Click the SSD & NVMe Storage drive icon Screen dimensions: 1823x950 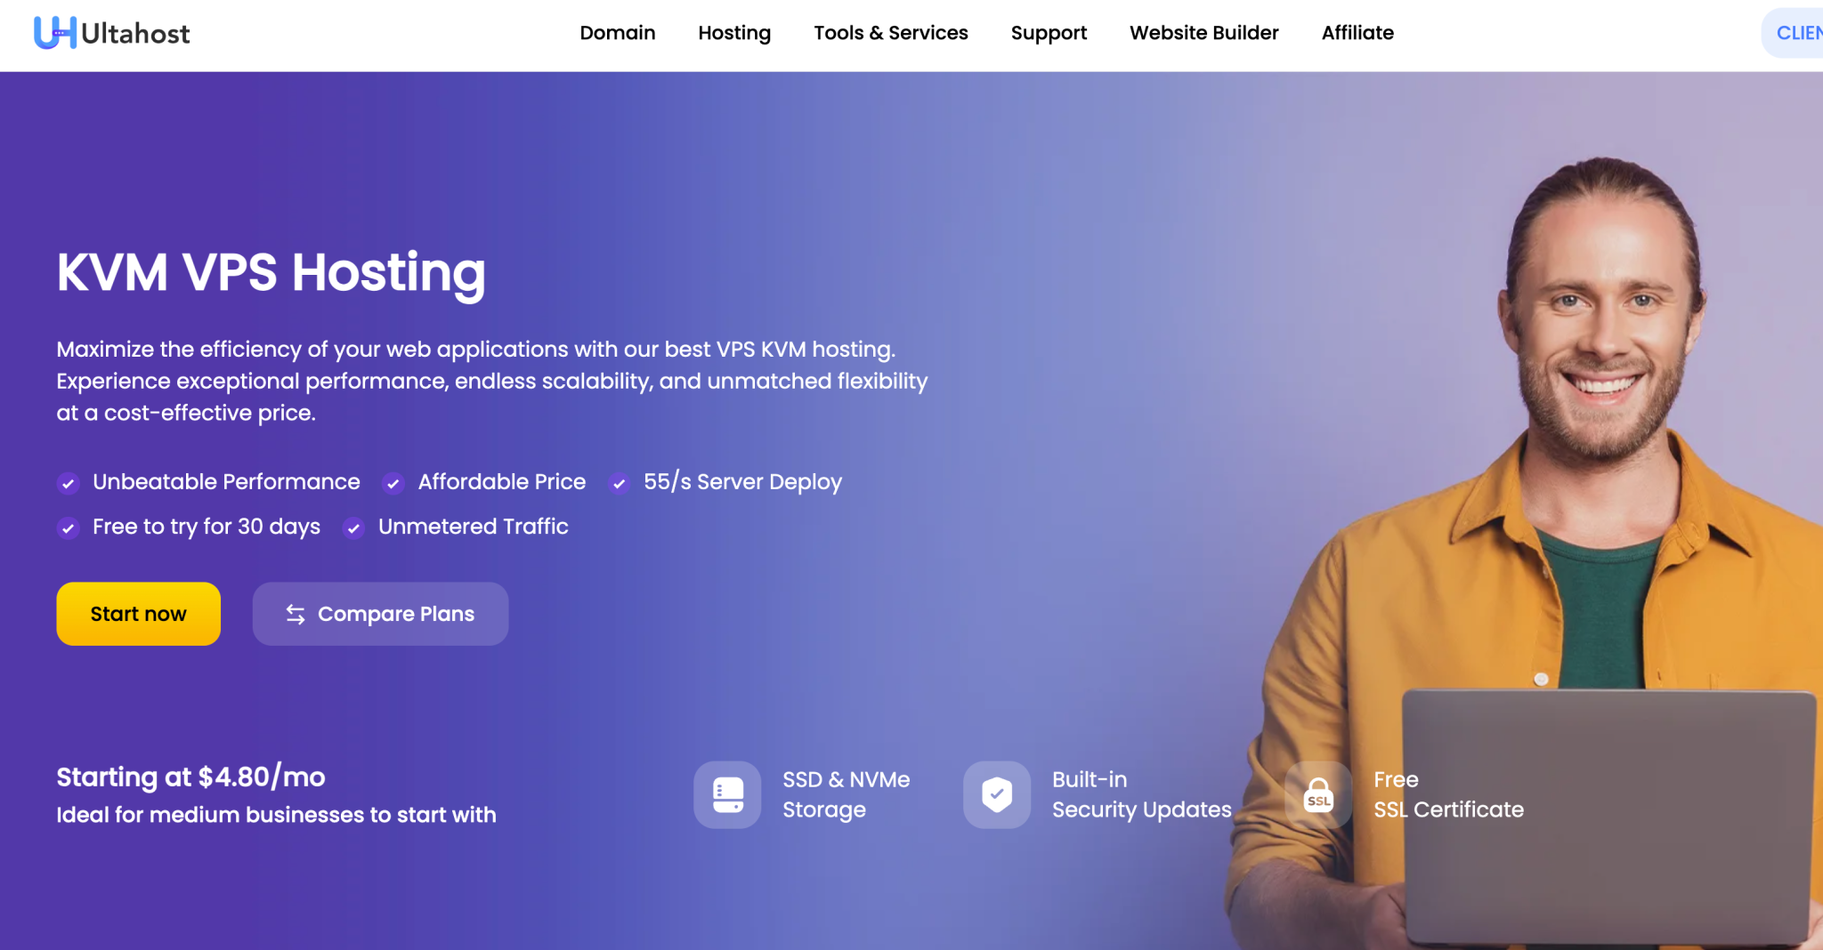click(x=726, y=794)
